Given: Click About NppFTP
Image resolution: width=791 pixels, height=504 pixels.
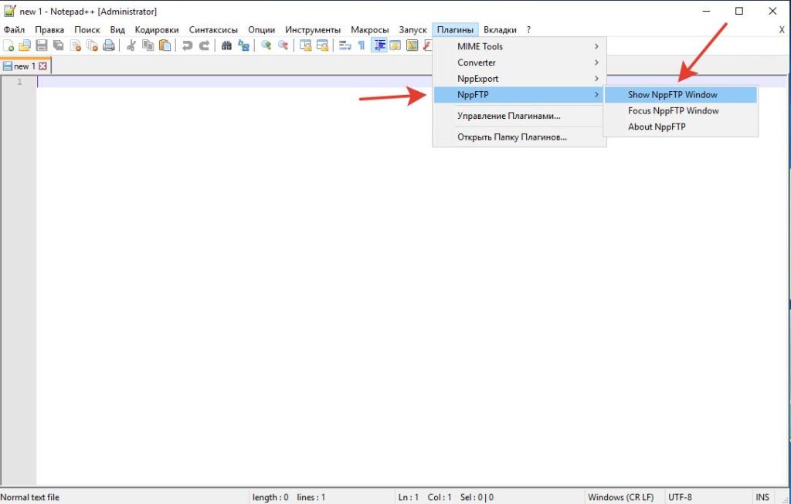Looking at the screenshot, I should [681, 127].
